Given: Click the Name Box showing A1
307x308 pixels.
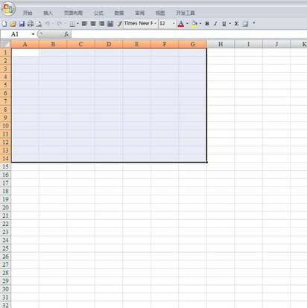Looking at the screenshot, I should coord(16,34).
